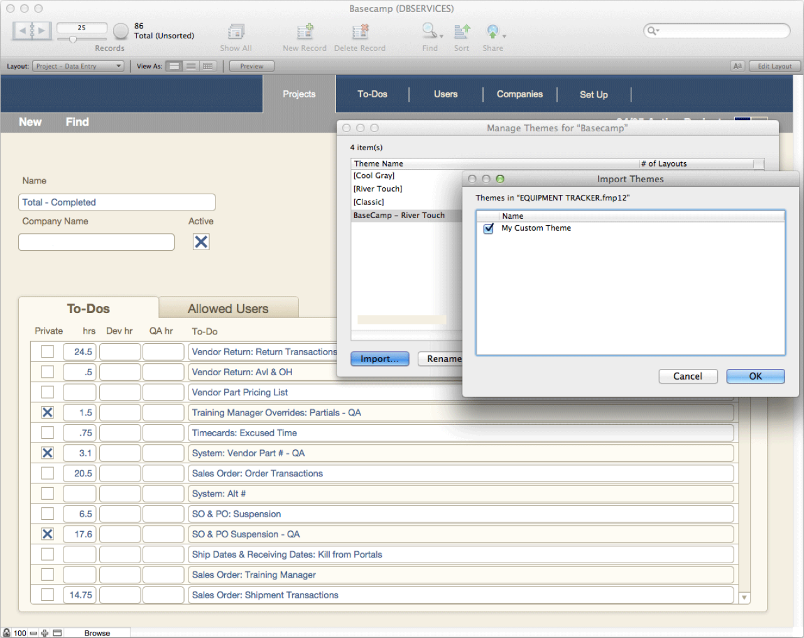The image size is (804, 638).
Task: Select [Classic] theme row
Action: 406,202
